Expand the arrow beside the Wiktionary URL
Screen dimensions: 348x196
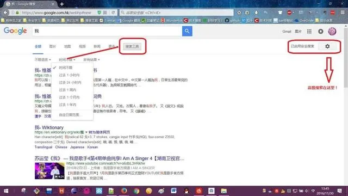pyautogui.click(x=86, y=132)
